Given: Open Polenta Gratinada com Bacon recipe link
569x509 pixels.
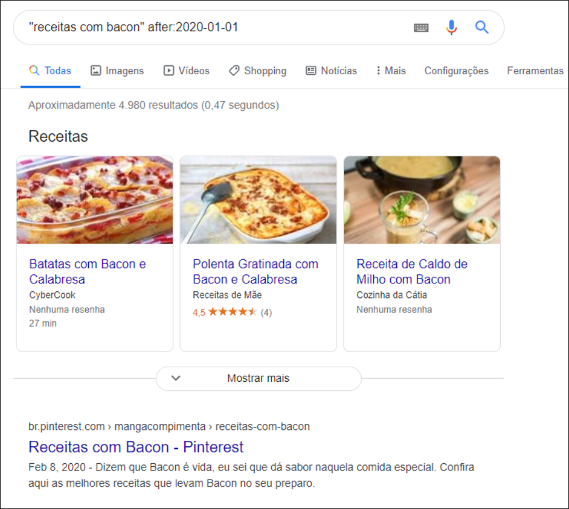Looking at the screenshot, I should click(x=256, y=271).
